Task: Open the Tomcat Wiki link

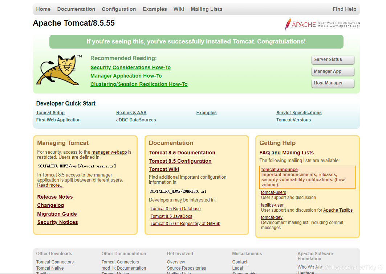Action: point(164,169)
